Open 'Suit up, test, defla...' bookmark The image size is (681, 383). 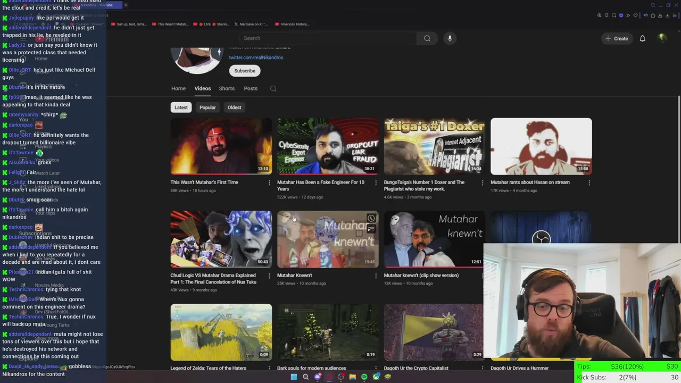pyautogui.click(x=129, y=24)
